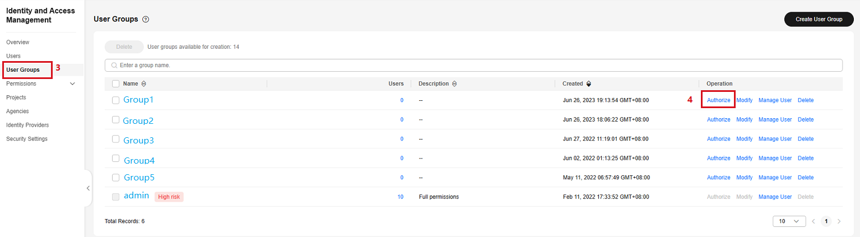860x237 pixels.
Task: Open the Group5 name link
Action: 139,178
